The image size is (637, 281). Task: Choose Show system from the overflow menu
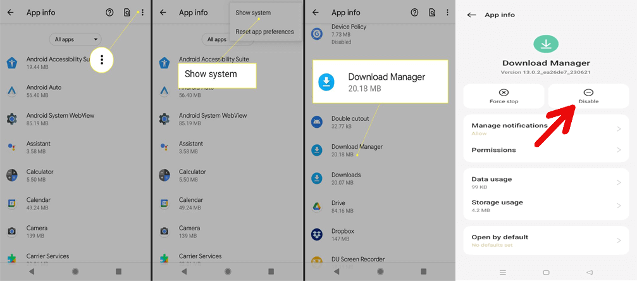253,13
